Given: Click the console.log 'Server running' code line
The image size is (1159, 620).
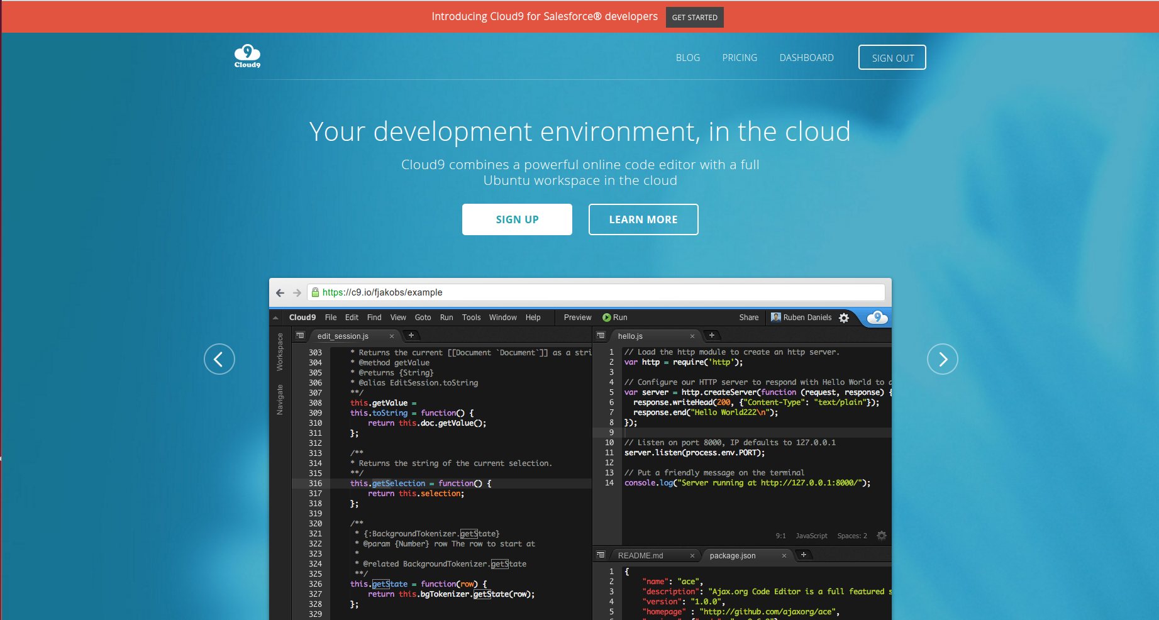Looking at the screenshot, I should (x=747, y=483).
